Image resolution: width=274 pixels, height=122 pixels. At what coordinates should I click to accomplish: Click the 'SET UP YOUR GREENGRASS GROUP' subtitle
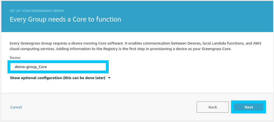37,11
